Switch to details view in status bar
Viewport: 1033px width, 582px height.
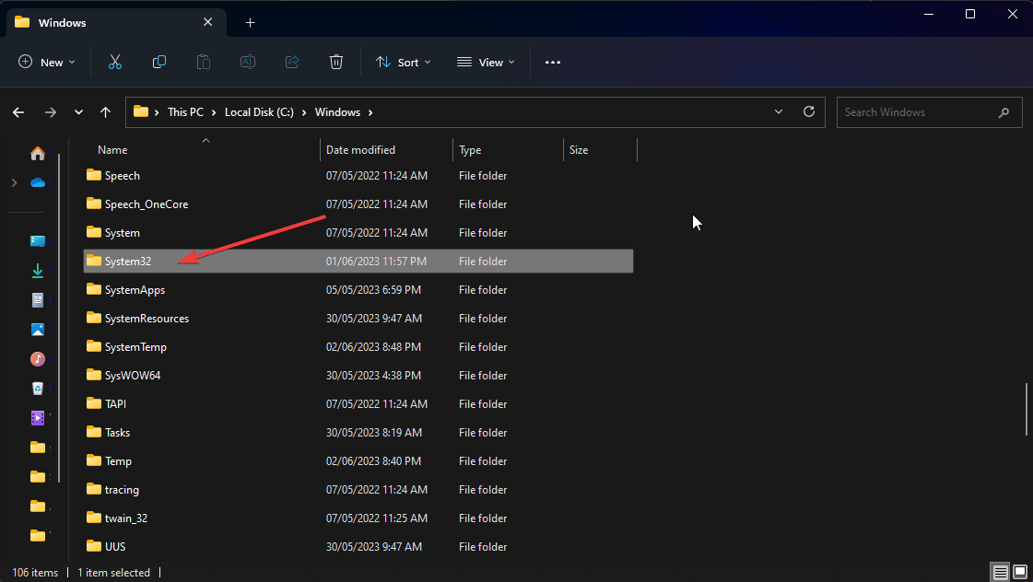click(x=1000, y=572)
